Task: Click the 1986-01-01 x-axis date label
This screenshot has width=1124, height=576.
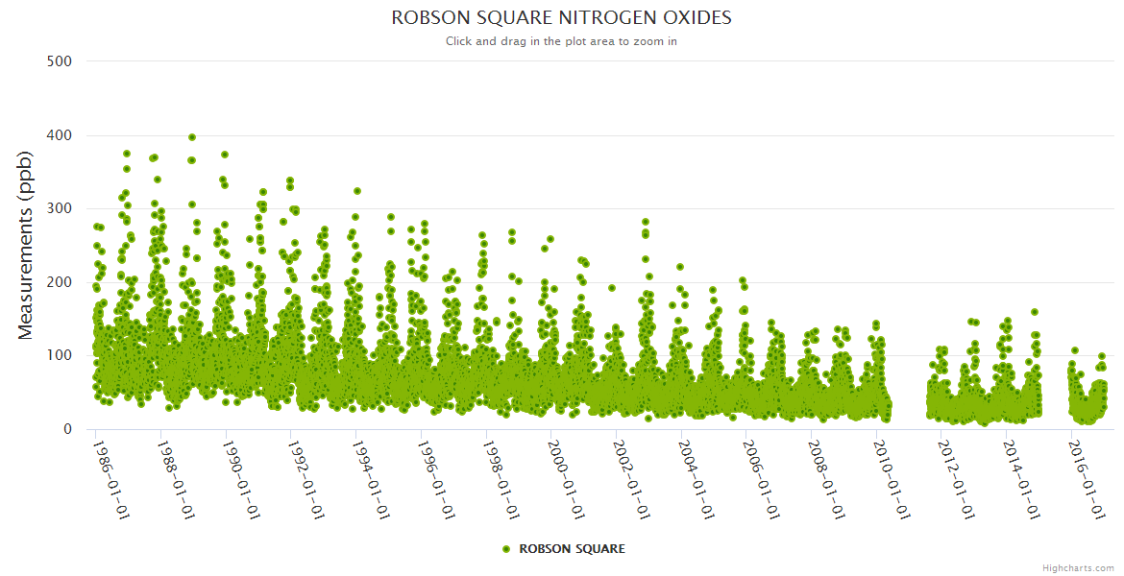Action: [x=110, y=480]
